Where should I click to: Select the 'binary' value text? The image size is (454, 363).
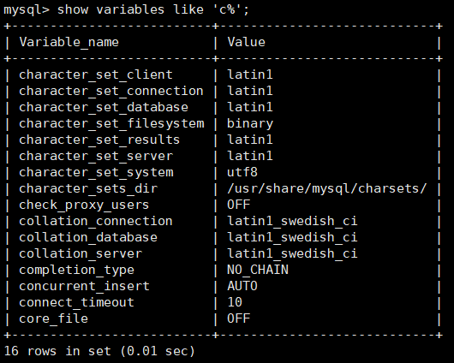(250, 123)
